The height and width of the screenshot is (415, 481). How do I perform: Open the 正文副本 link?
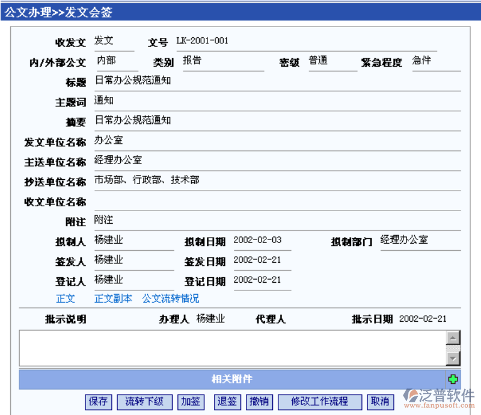pos(113,298)
